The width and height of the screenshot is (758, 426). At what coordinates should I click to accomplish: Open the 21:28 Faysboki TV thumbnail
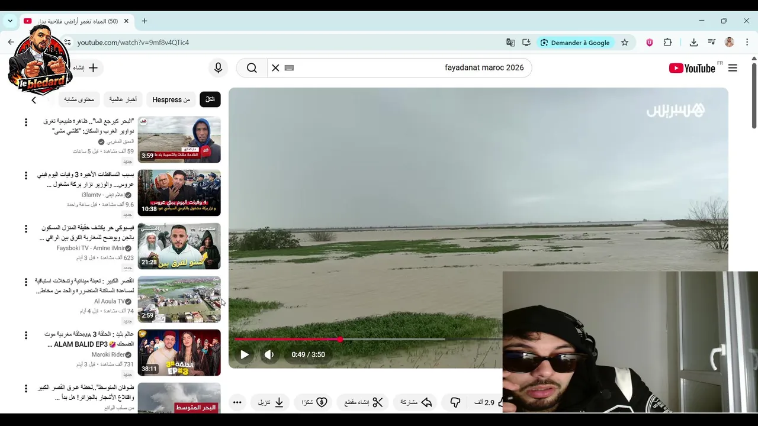[179, 246]
